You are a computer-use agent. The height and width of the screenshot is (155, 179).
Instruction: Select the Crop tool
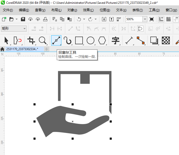[31, 40]
